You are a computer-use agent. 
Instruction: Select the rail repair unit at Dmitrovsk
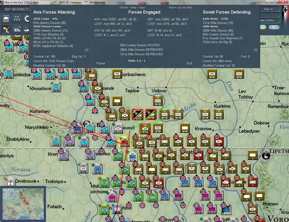pos(10,182)
